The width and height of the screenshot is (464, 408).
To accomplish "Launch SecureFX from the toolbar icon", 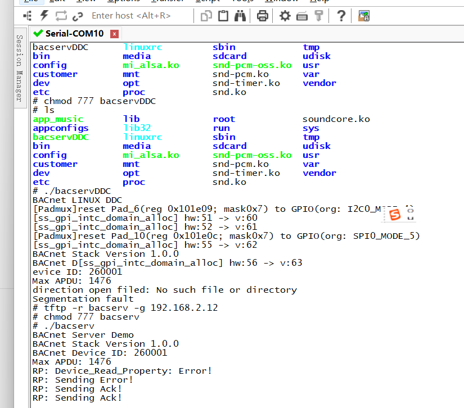I will click(364, 16).
